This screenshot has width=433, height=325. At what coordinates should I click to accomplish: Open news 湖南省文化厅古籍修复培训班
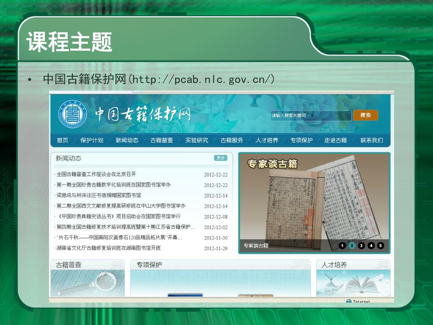pyautogui.click(x=109, y=248)
